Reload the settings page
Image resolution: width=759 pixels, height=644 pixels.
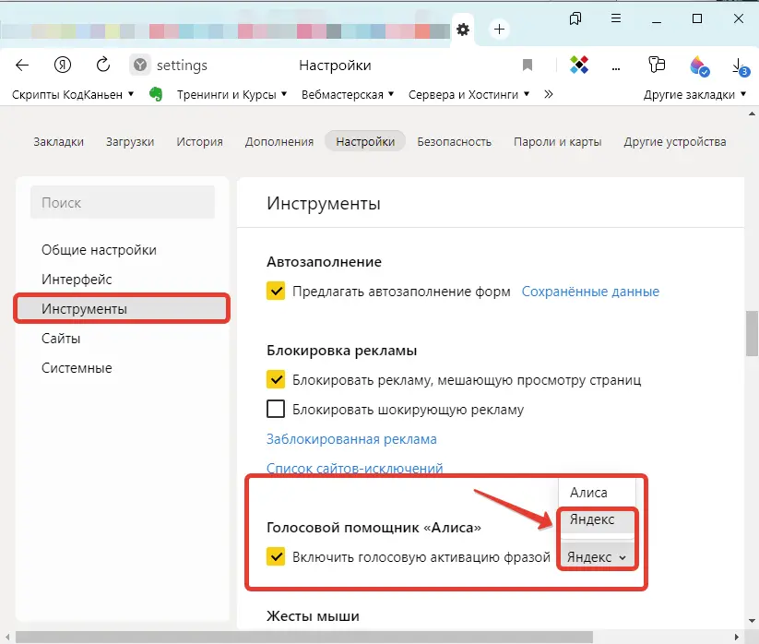(x=103, y=66)
